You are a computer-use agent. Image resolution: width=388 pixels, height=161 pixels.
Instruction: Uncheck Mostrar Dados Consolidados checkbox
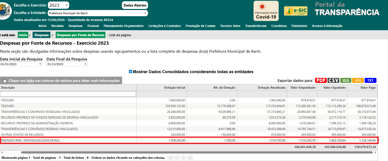click(130, 72)
